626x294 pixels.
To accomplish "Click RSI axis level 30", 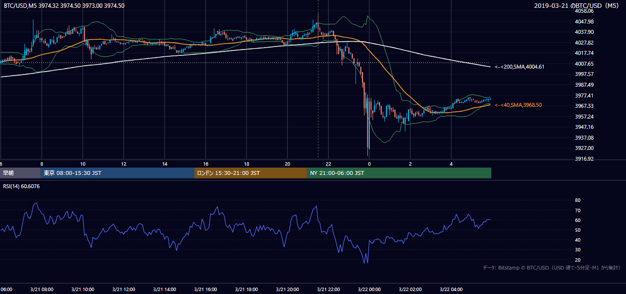I will (578, 250).
